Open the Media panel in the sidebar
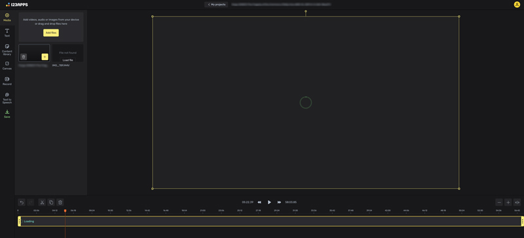The image size is (524, 238). point(7,18)
